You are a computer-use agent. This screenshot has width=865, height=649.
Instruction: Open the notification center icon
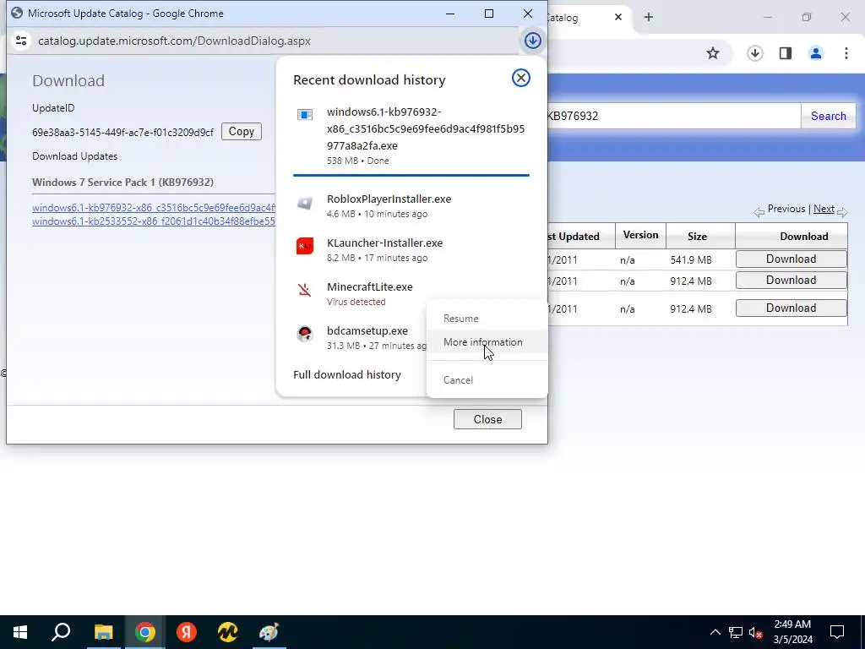(x=837, y=632)
